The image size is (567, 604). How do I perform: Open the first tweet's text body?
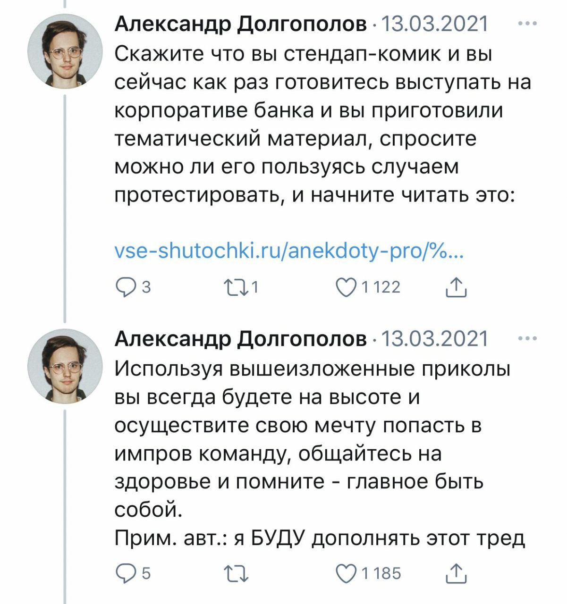[x=316, y=125]
